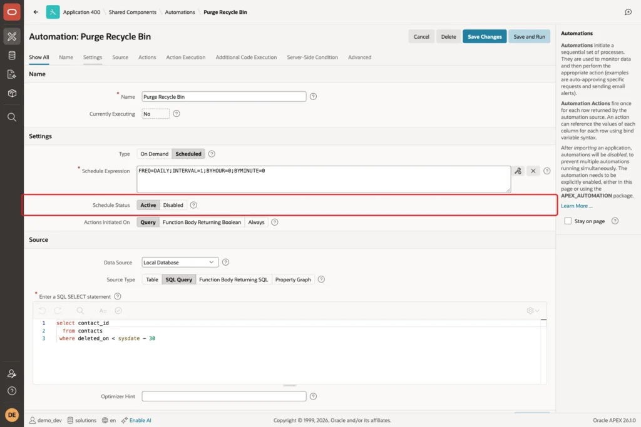Open Team Development sidebar icon
Viewport: 641px width, 427px height.
12,74
